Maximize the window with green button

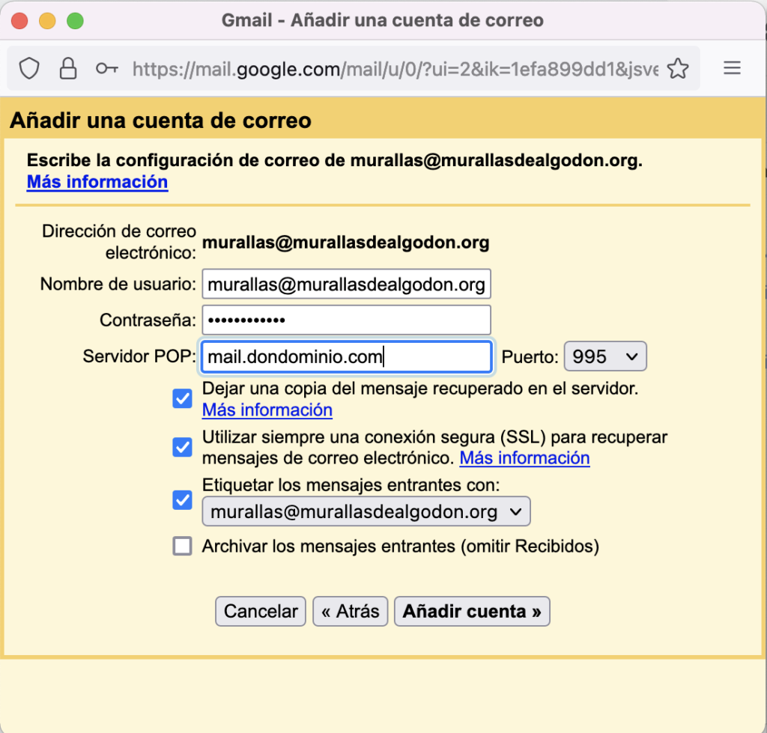[76, 21]
